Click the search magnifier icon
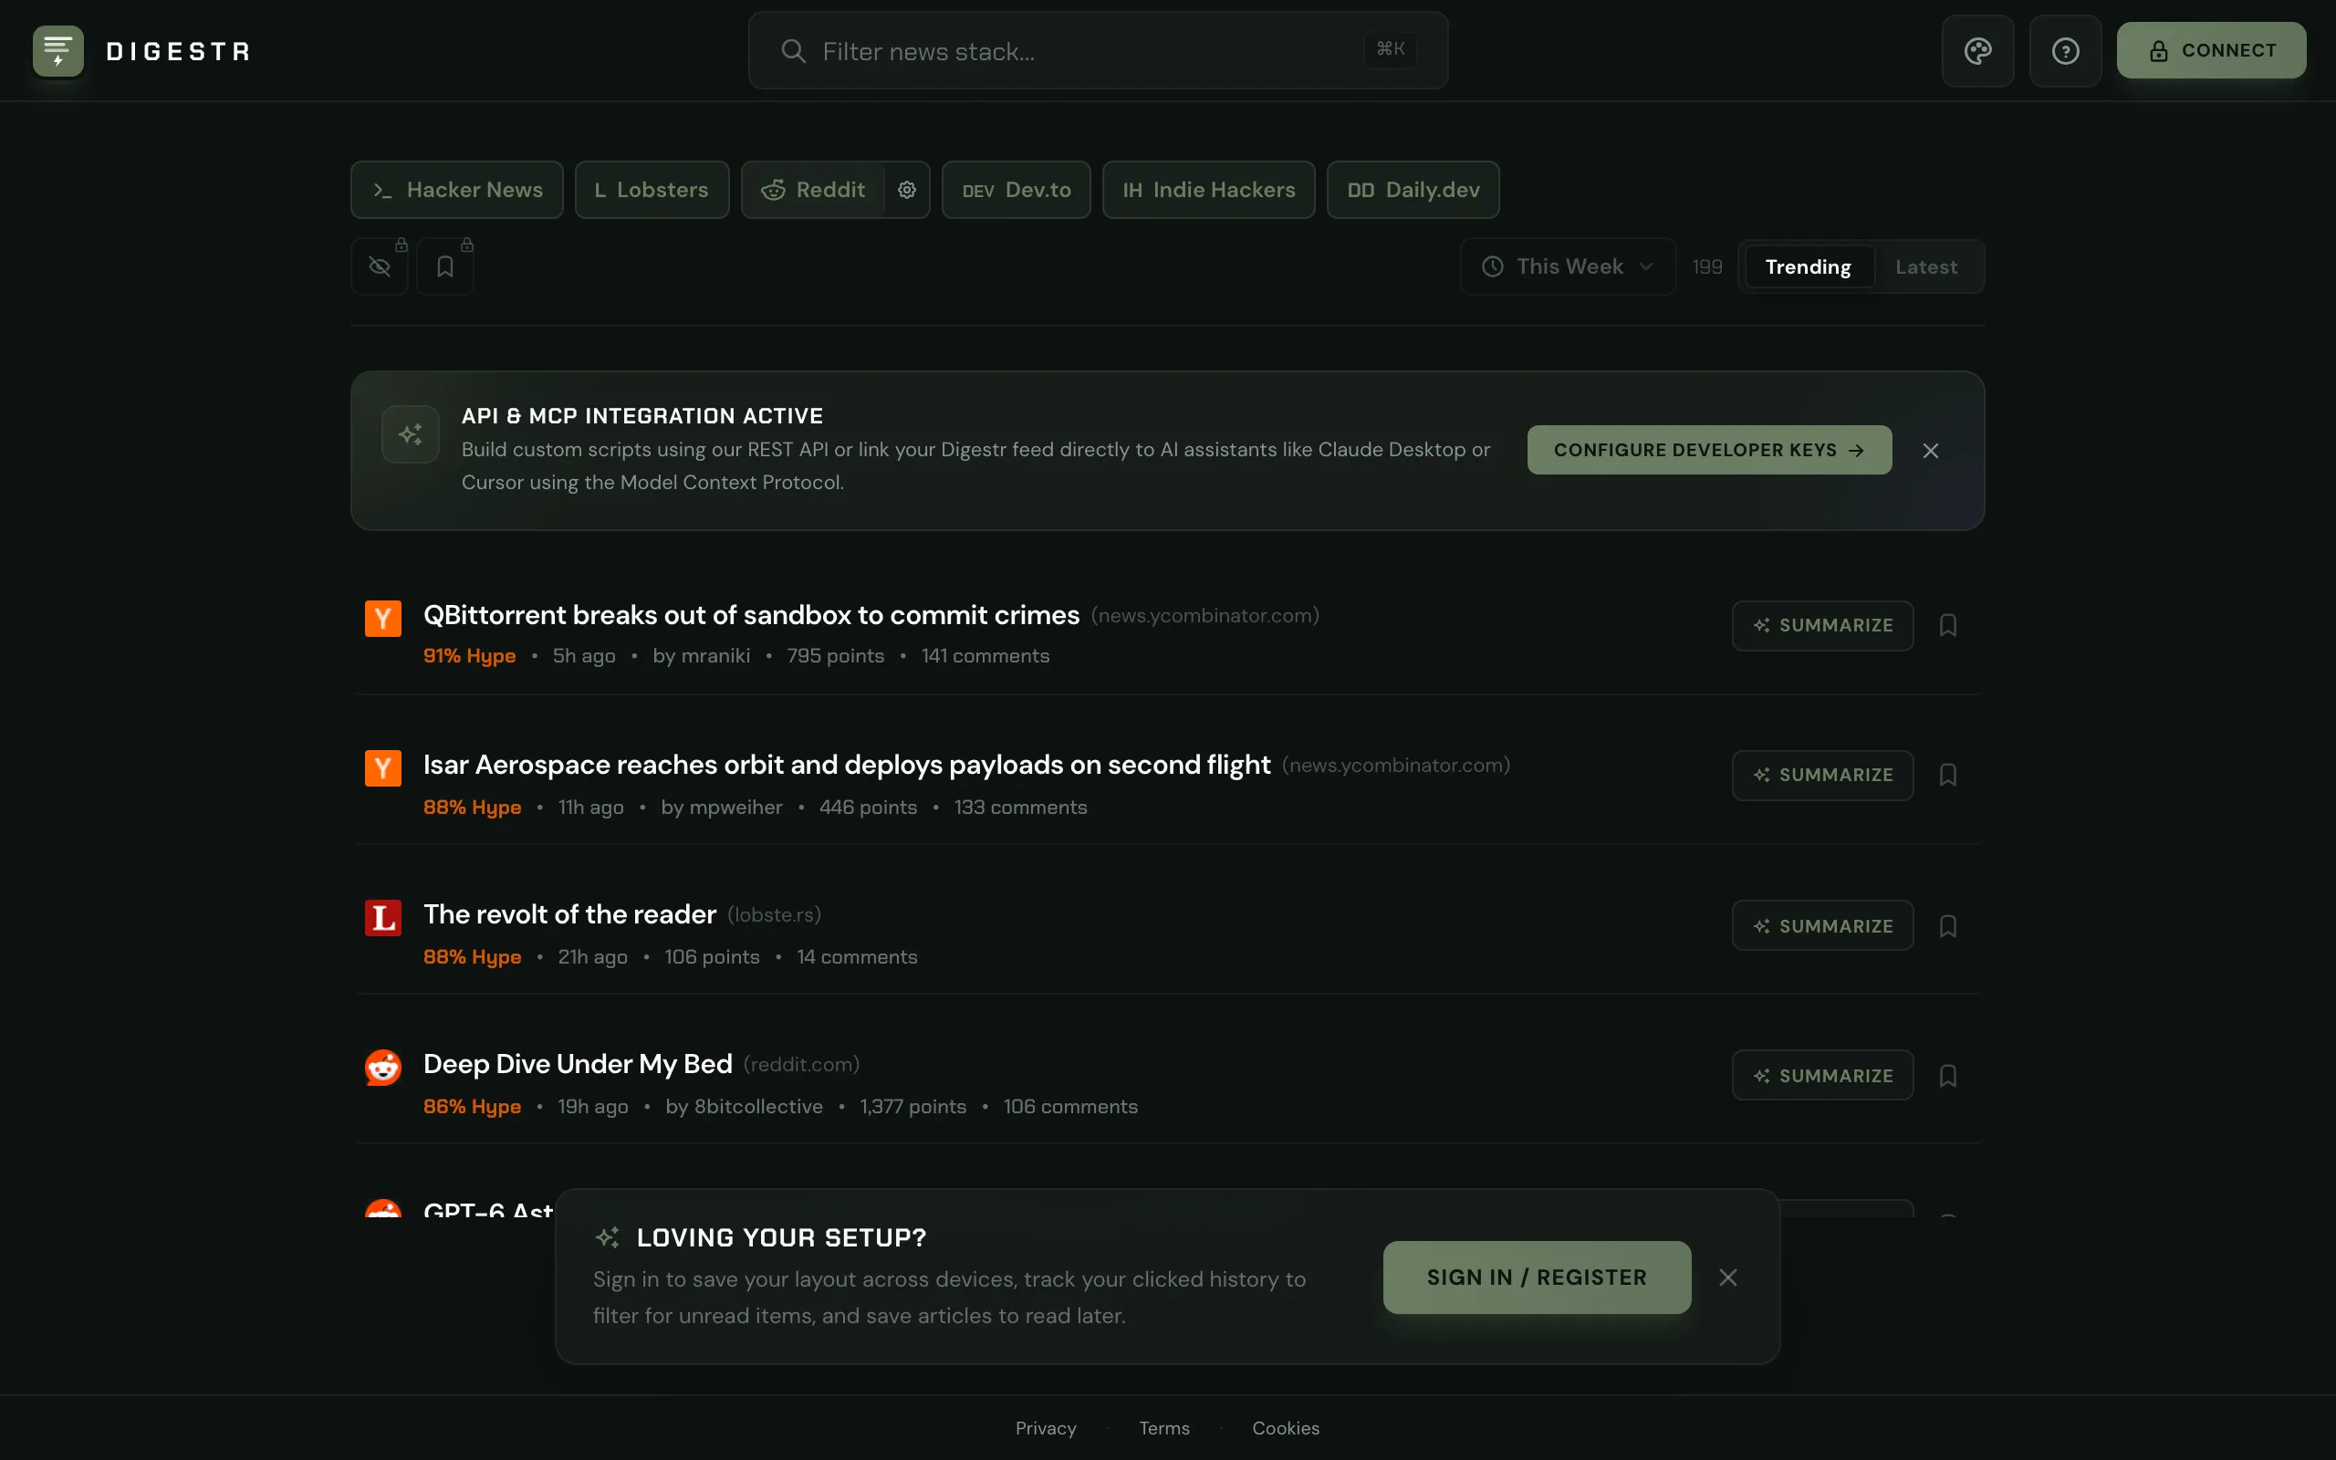The width and height of the screenshot is (2336, 1460). tap(794, 51)
